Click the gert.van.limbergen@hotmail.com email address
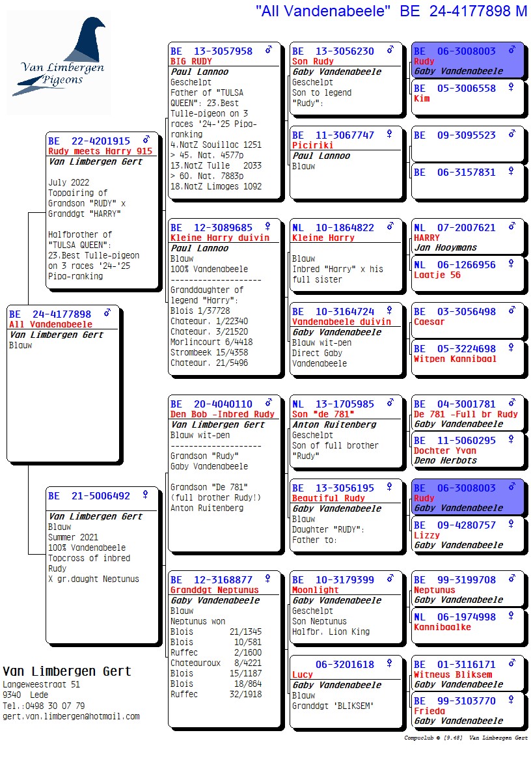The image size is (531, 763). (x=71, y=716)
